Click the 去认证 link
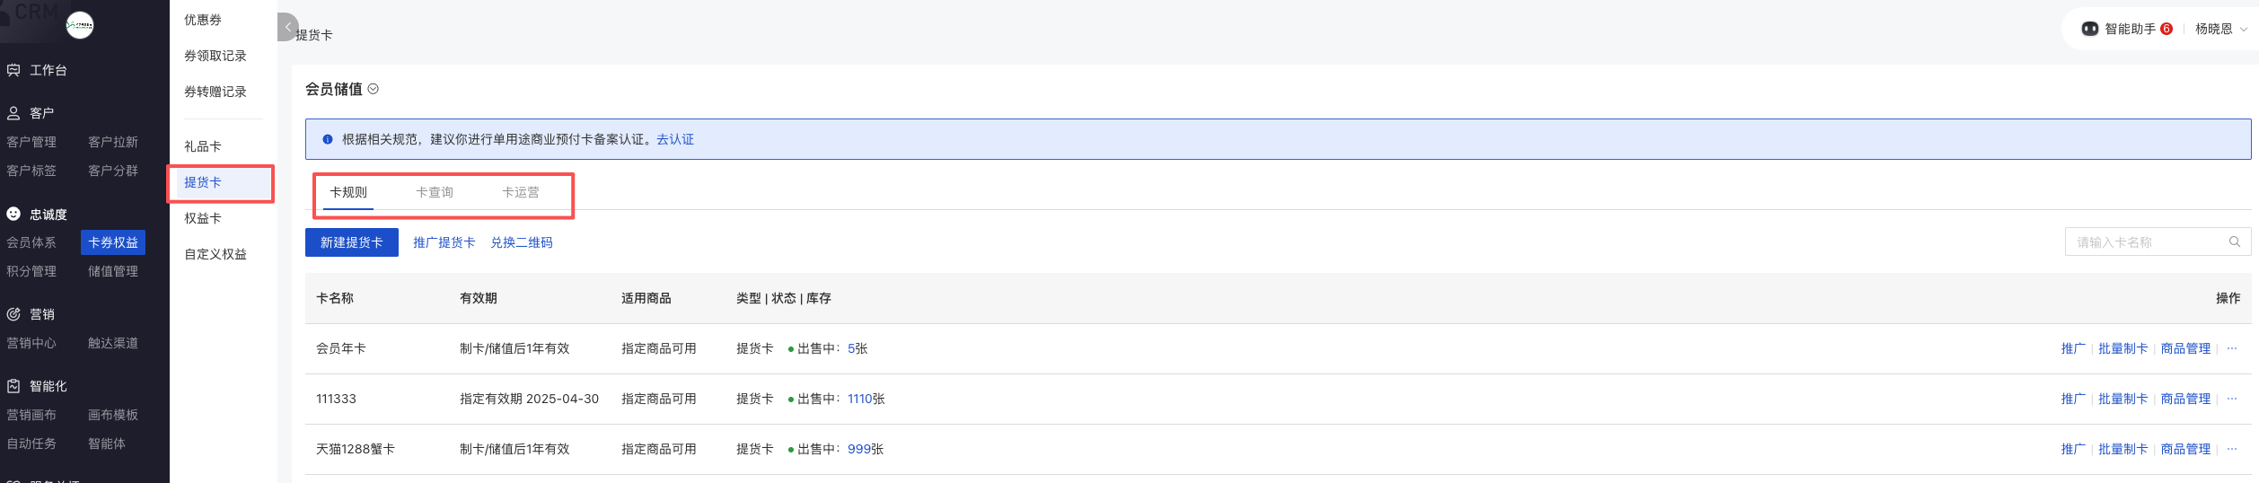 click(674, 139)
